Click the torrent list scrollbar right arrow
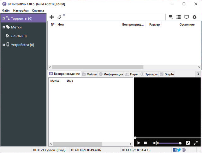 tap(199, 67)
